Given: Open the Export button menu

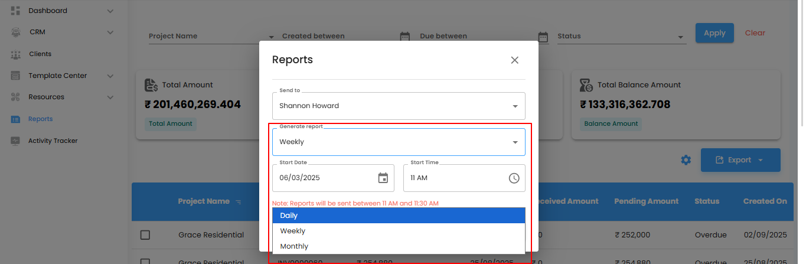Looking at the screenshot, I should 740,160.
